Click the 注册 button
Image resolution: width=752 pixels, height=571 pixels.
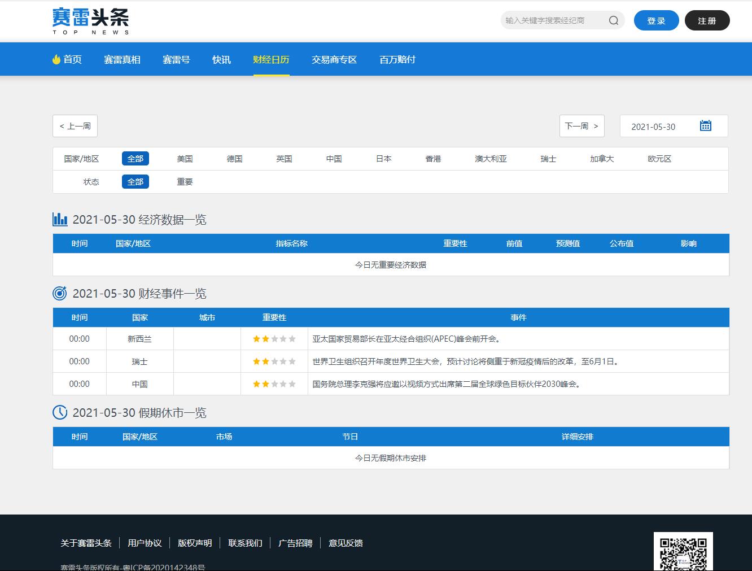click(x=707, y=21)
